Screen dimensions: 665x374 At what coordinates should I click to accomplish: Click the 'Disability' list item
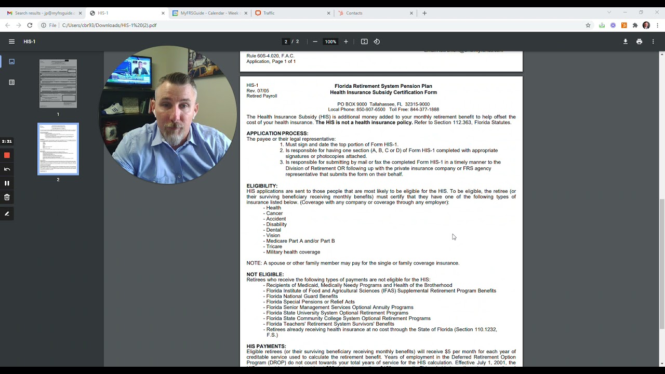click(x=276, y=224)
